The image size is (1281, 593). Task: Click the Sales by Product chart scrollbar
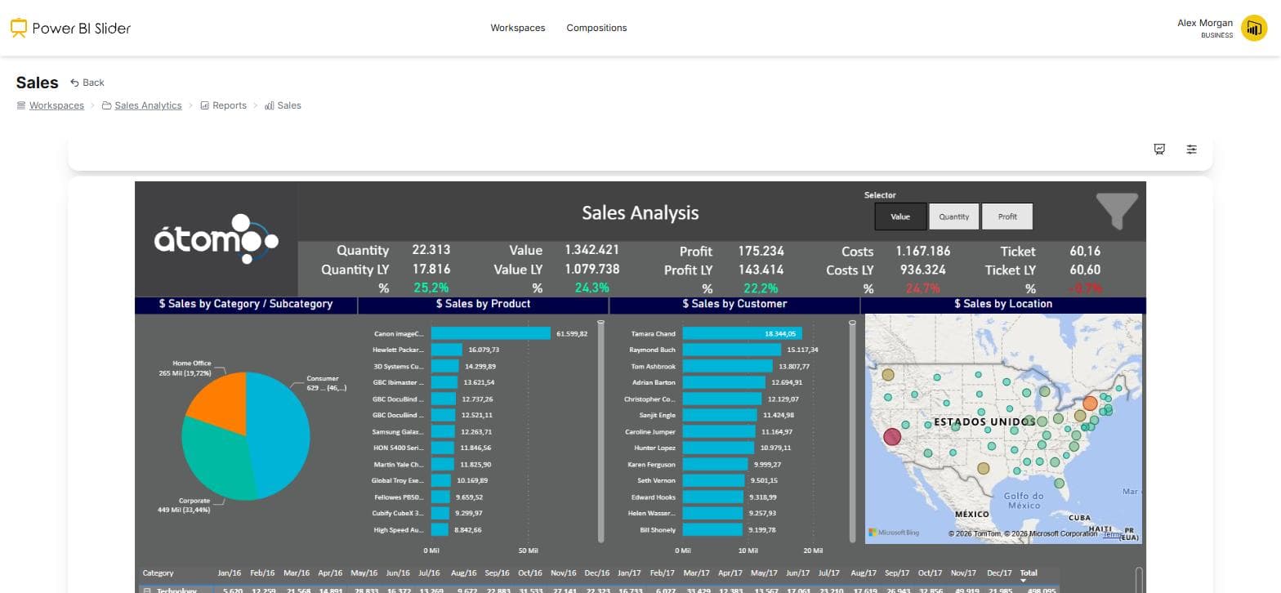click(601, 430)
